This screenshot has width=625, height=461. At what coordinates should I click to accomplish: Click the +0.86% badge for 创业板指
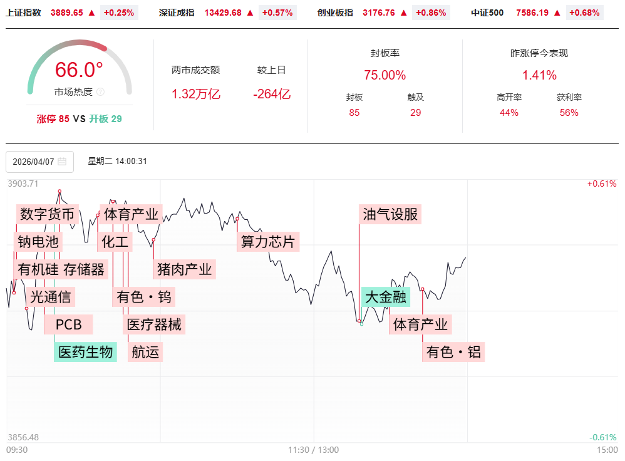tap(430, 13)
